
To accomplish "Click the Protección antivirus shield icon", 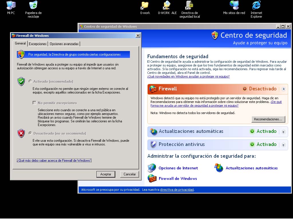I will click(x=153, y=145).
